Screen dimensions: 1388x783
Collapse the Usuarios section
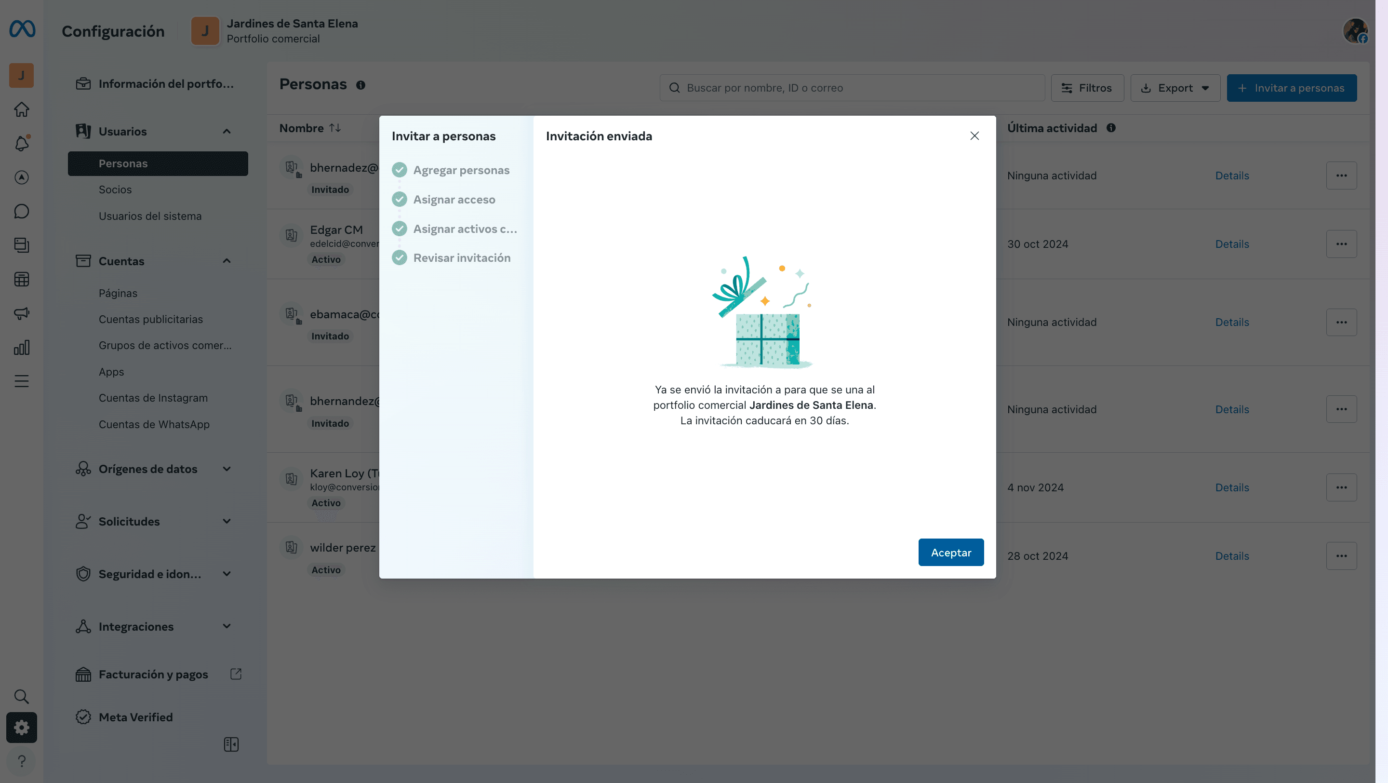pos(227,132)
